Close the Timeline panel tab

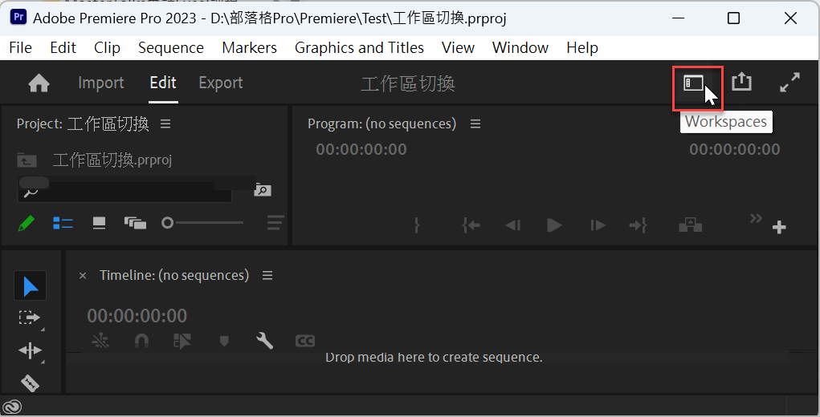pos(83,276)
